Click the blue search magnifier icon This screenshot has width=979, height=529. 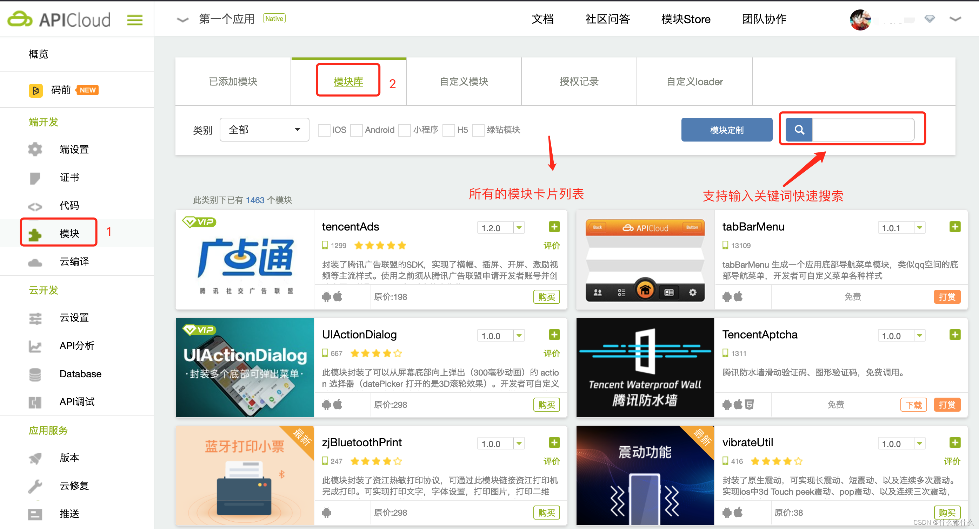tap(799, 130)
